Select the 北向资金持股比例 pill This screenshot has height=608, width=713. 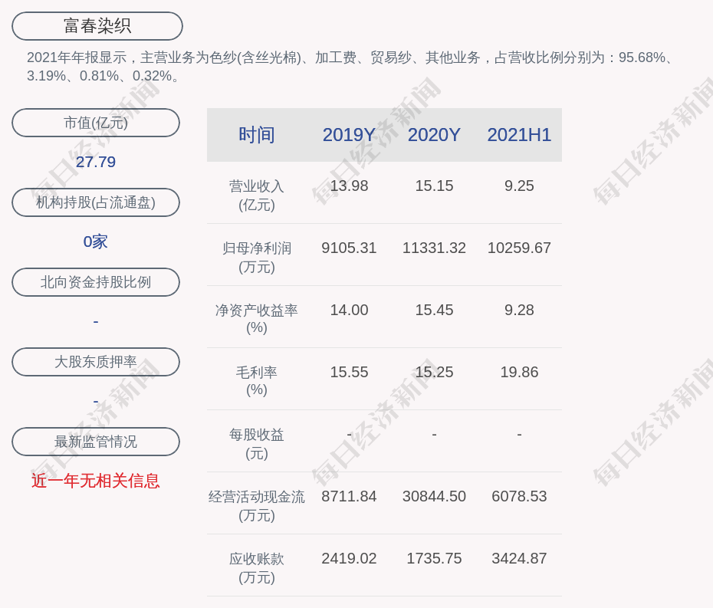[x=96, y=282]
